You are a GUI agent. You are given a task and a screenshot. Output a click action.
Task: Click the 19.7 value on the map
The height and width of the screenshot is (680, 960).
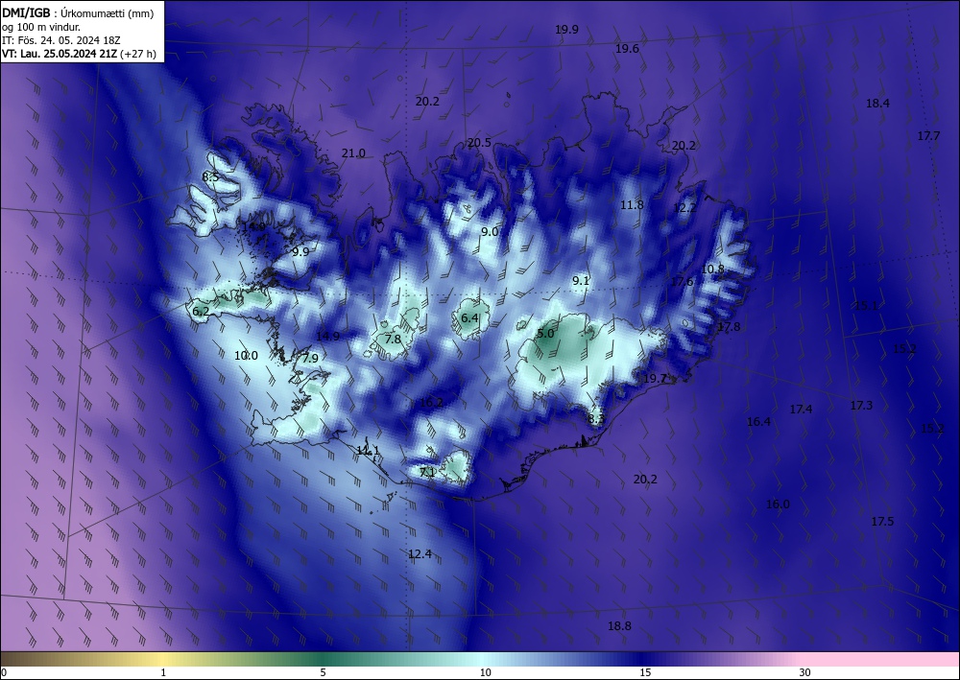(x=655, y=379)
